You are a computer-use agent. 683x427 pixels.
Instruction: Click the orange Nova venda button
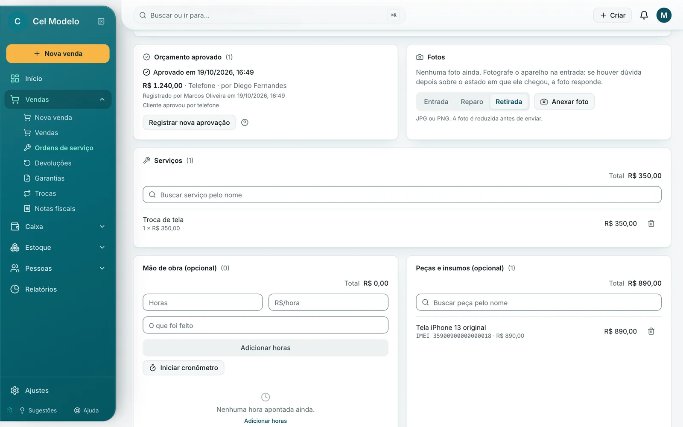click(x=58, y=54)
